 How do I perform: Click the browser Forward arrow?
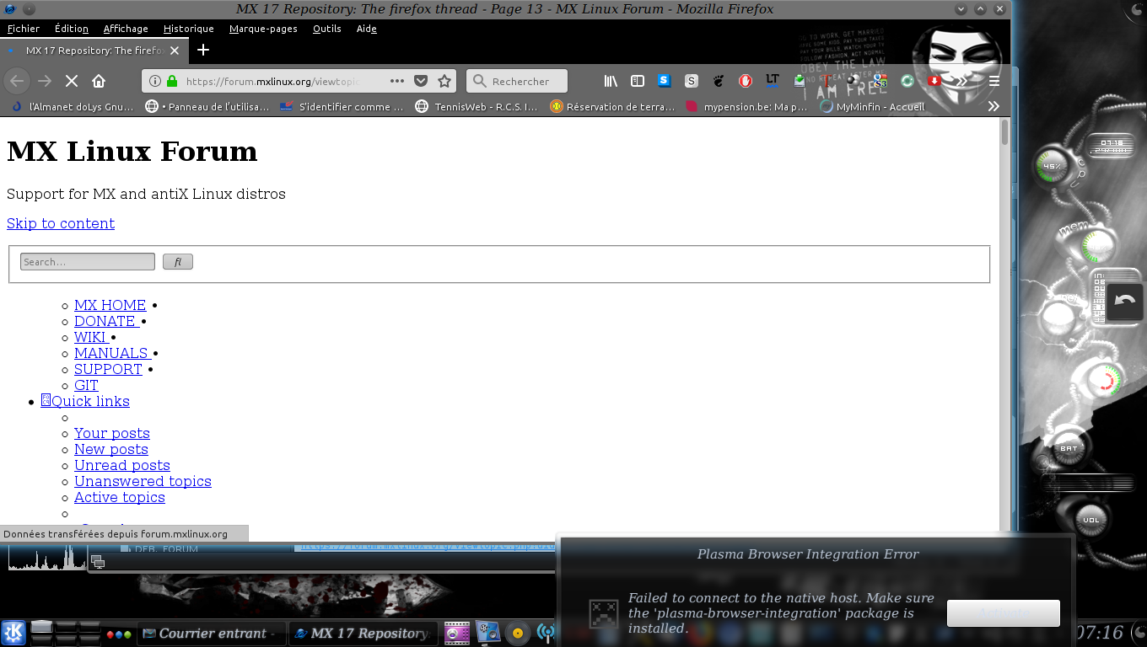(45, 81)
